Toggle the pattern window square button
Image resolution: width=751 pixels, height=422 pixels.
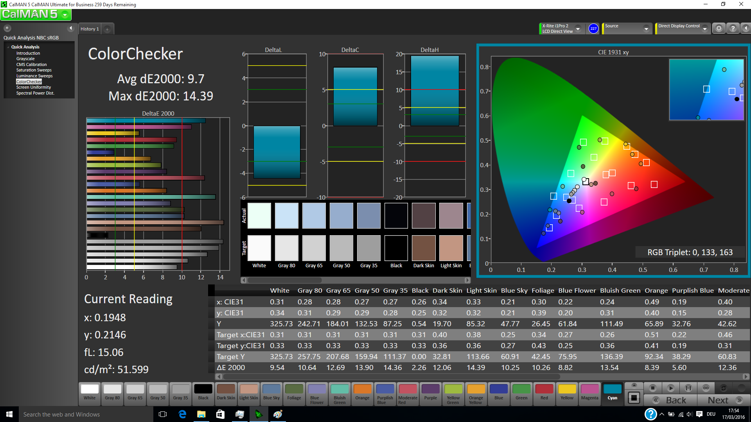coord(634,398)
